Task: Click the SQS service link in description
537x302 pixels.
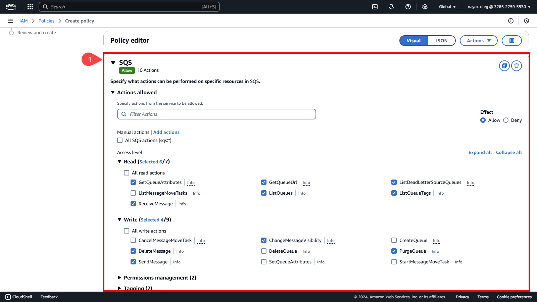Action: pos(254,81)
